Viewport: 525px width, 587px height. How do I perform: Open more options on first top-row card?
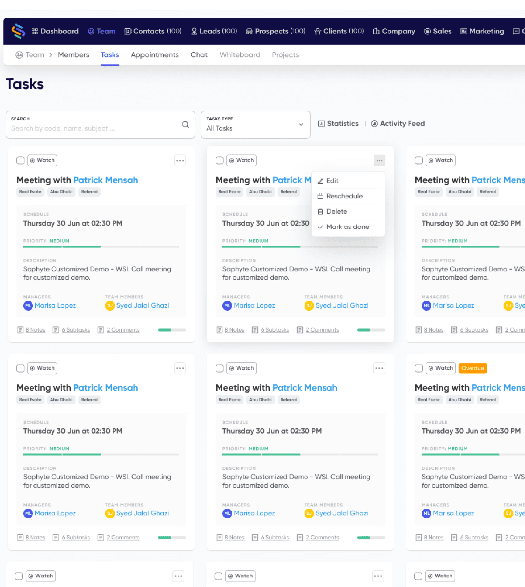click(x=180, y=161)
